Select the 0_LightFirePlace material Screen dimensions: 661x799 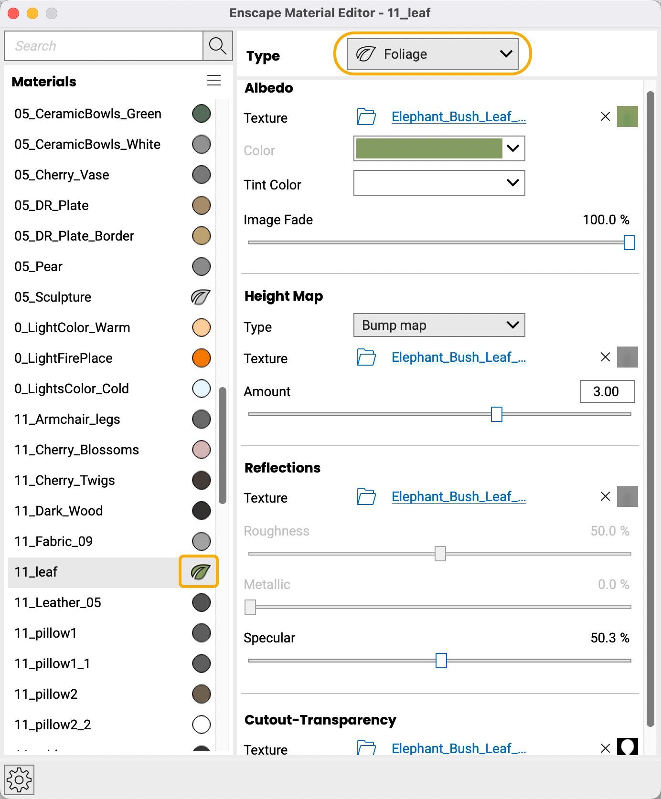[64, 358]
